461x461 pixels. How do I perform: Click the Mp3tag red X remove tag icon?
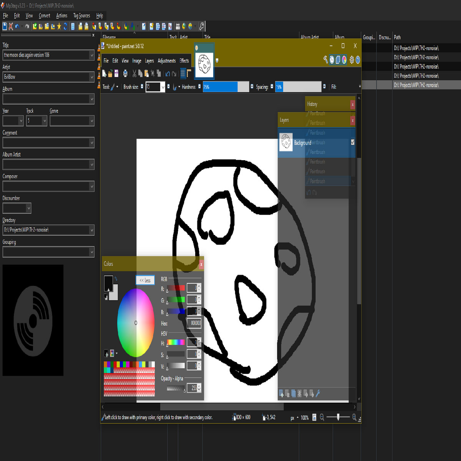click(x=11, y=26)
